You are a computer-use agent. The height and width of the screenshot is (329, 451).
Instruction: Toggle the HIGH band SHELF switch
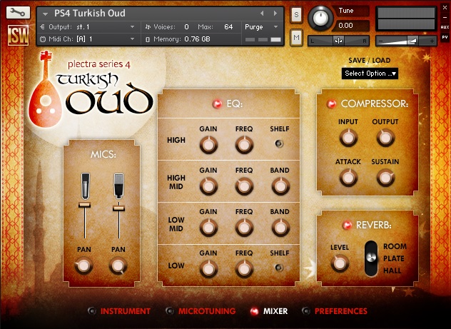point(279,143)
